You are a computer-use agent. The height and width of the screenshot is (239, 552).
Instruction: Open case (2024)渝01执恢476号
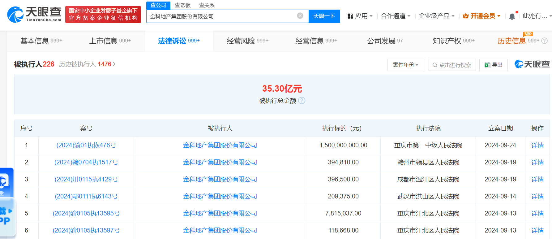(x=86, y=145)
